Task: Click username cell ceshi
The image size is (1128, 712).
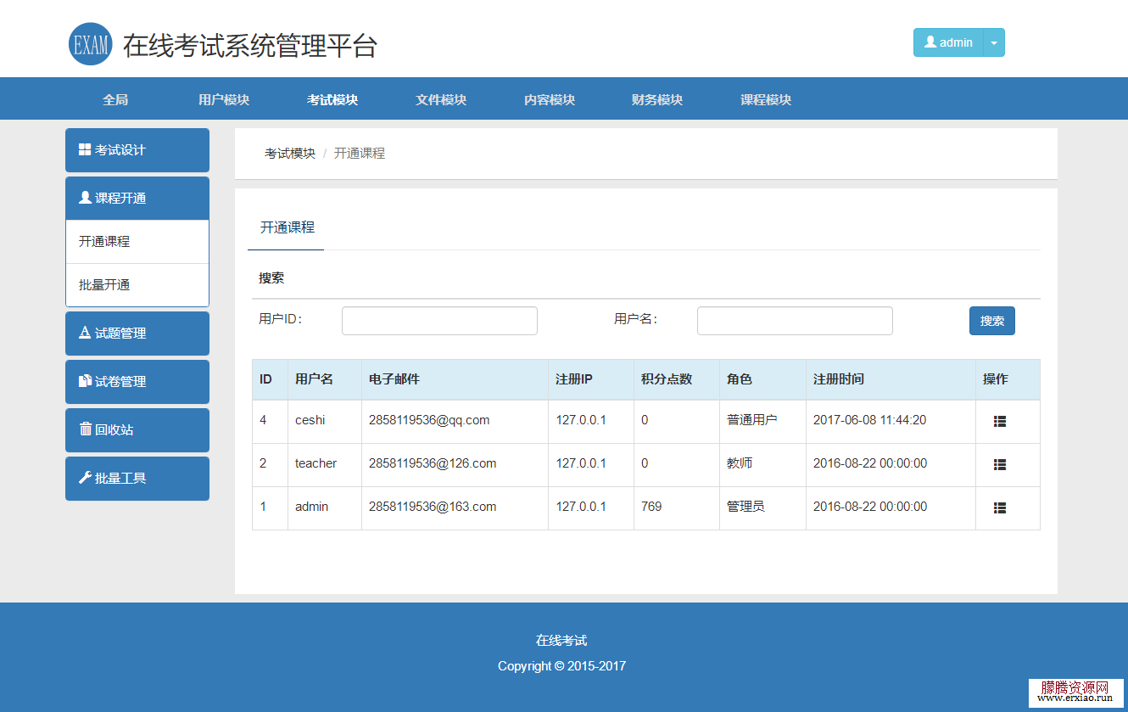Action: click(310, 420)
